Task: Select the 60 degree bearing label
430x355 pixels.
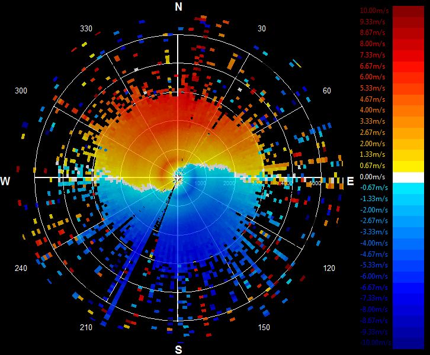Action: 326,91
